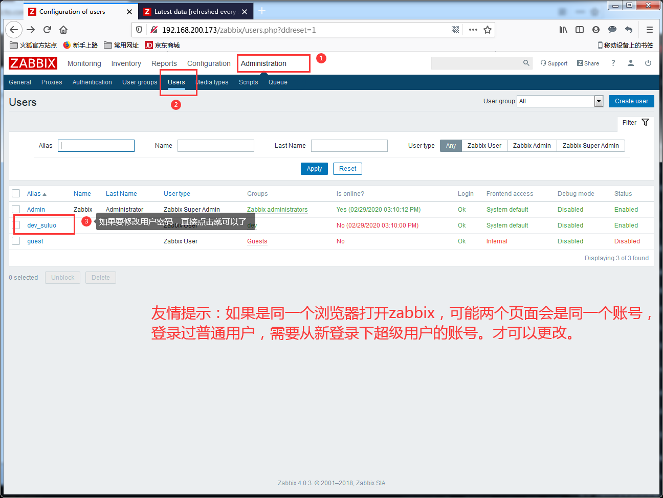Apply the user filter

(x=314, y=169)
